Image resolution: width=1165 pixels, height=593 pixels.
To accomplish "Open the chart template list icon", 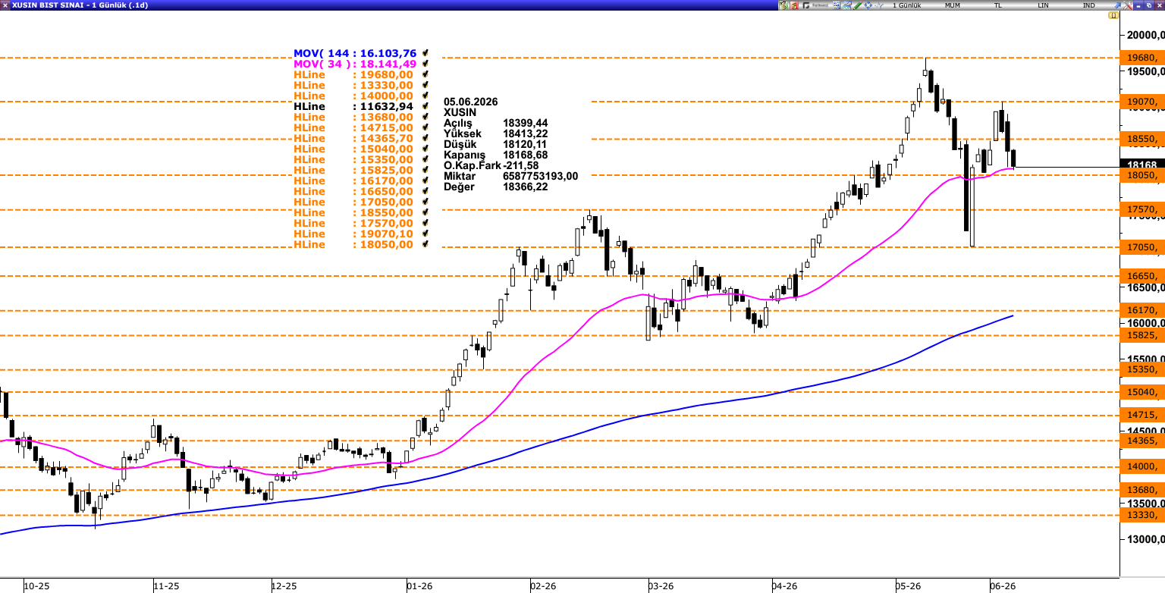I will click(x=837, y=5).
